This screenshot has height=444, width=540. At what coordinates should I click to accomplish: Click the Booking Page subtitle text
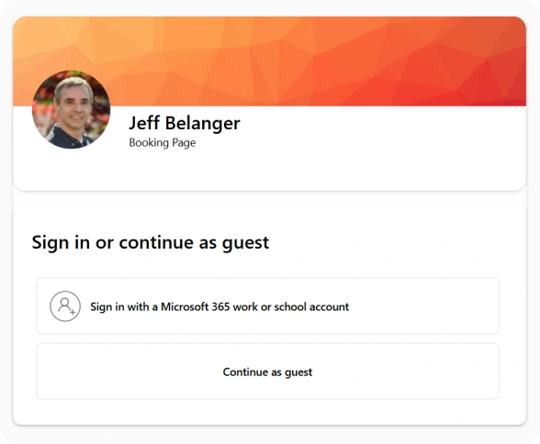(163, 143)
